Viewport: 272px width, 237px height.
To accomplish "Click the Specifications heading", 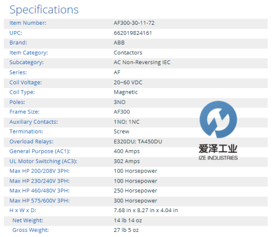I will coord(44,10).
